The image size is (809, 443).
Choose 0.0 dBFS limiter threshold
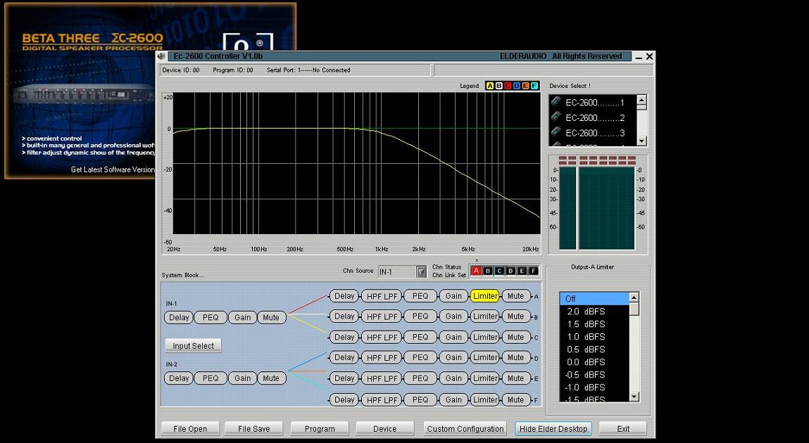(x=594, y=361)
